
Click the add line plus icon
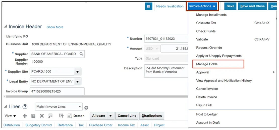pyautogui.click(x=25, y=116)
